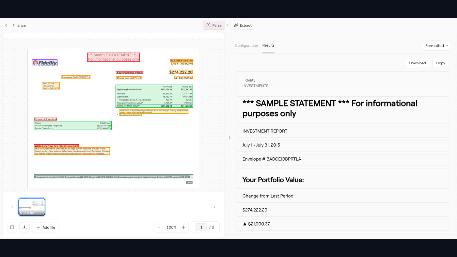Click the download icon beside Add file
This screenshot has height=257, width=457.
pos(24,227)
